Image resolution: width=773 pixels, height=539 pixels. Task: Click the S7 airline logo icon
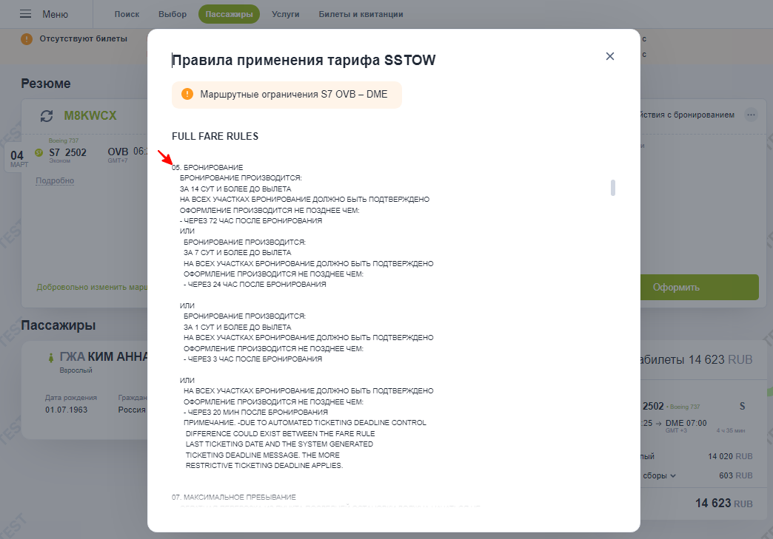(39, 152)
